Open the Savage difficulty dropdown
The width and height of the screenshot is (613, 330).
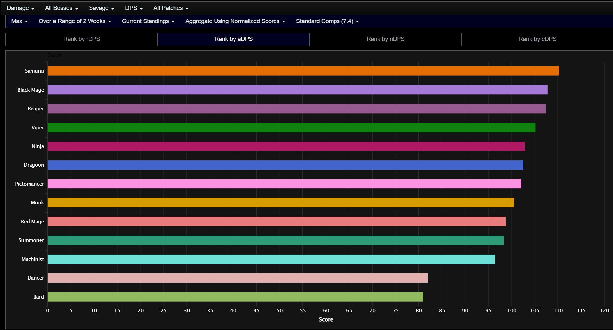[101, 8]
